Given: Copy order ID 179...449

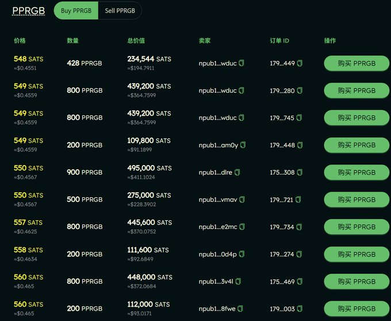Looking at the screenshot, I should point(300,63).
